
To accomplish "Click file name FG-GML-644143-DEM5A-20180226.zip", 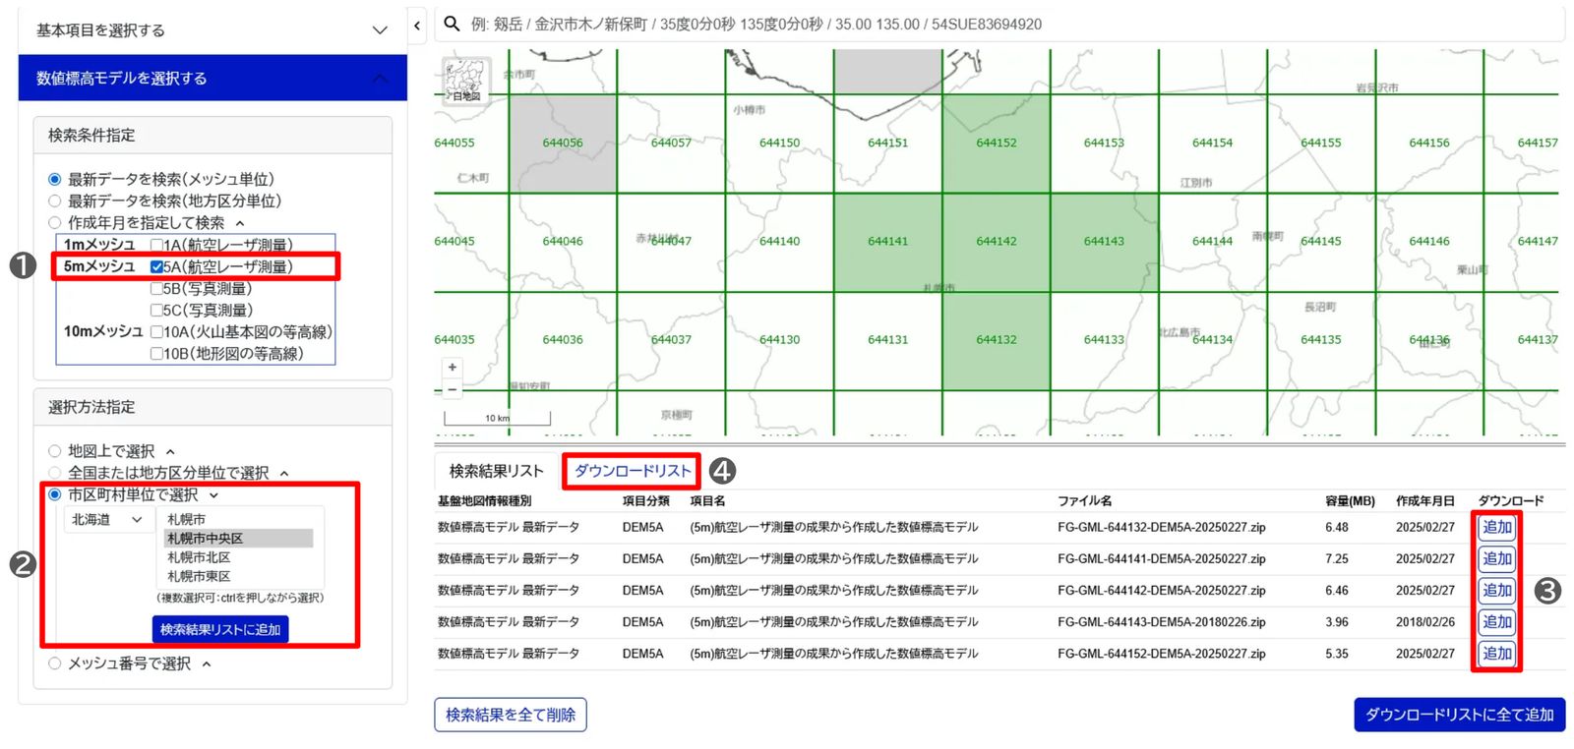I will tap(1162, 622).
